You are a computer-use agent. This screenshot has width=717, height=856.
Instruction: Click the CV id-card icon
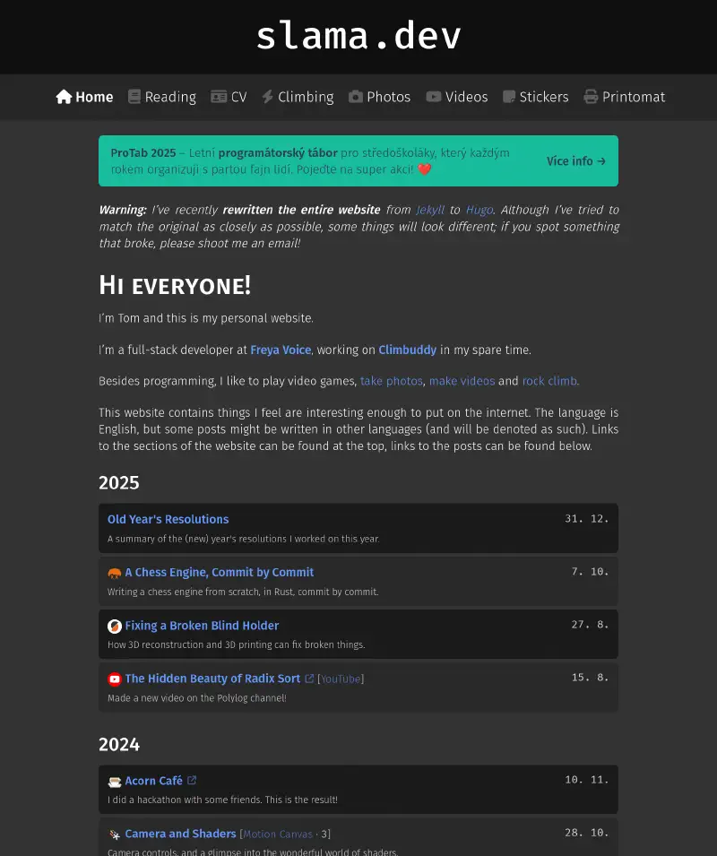(219, 97)
